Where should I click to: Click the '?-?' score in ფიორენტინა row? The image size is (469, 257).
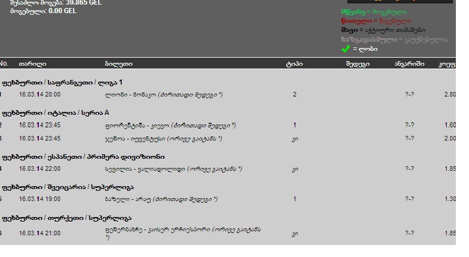410,125
